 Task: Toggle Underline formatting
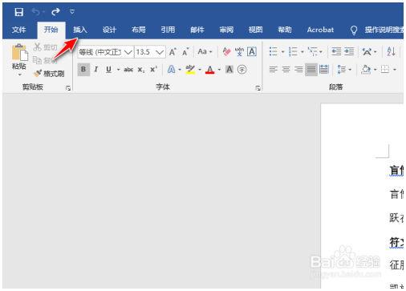coord(108,70)
